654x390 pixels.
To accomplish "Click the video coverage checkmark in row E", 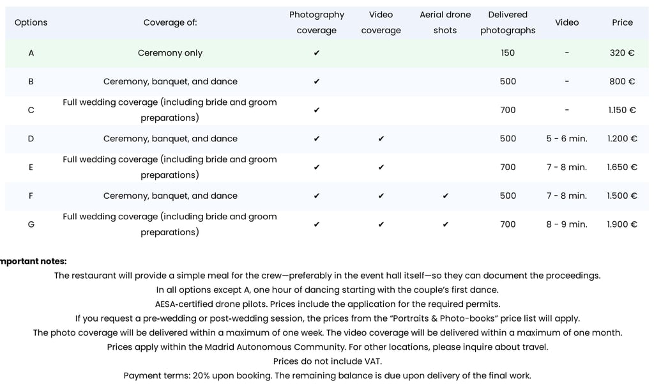I will 381,167.
